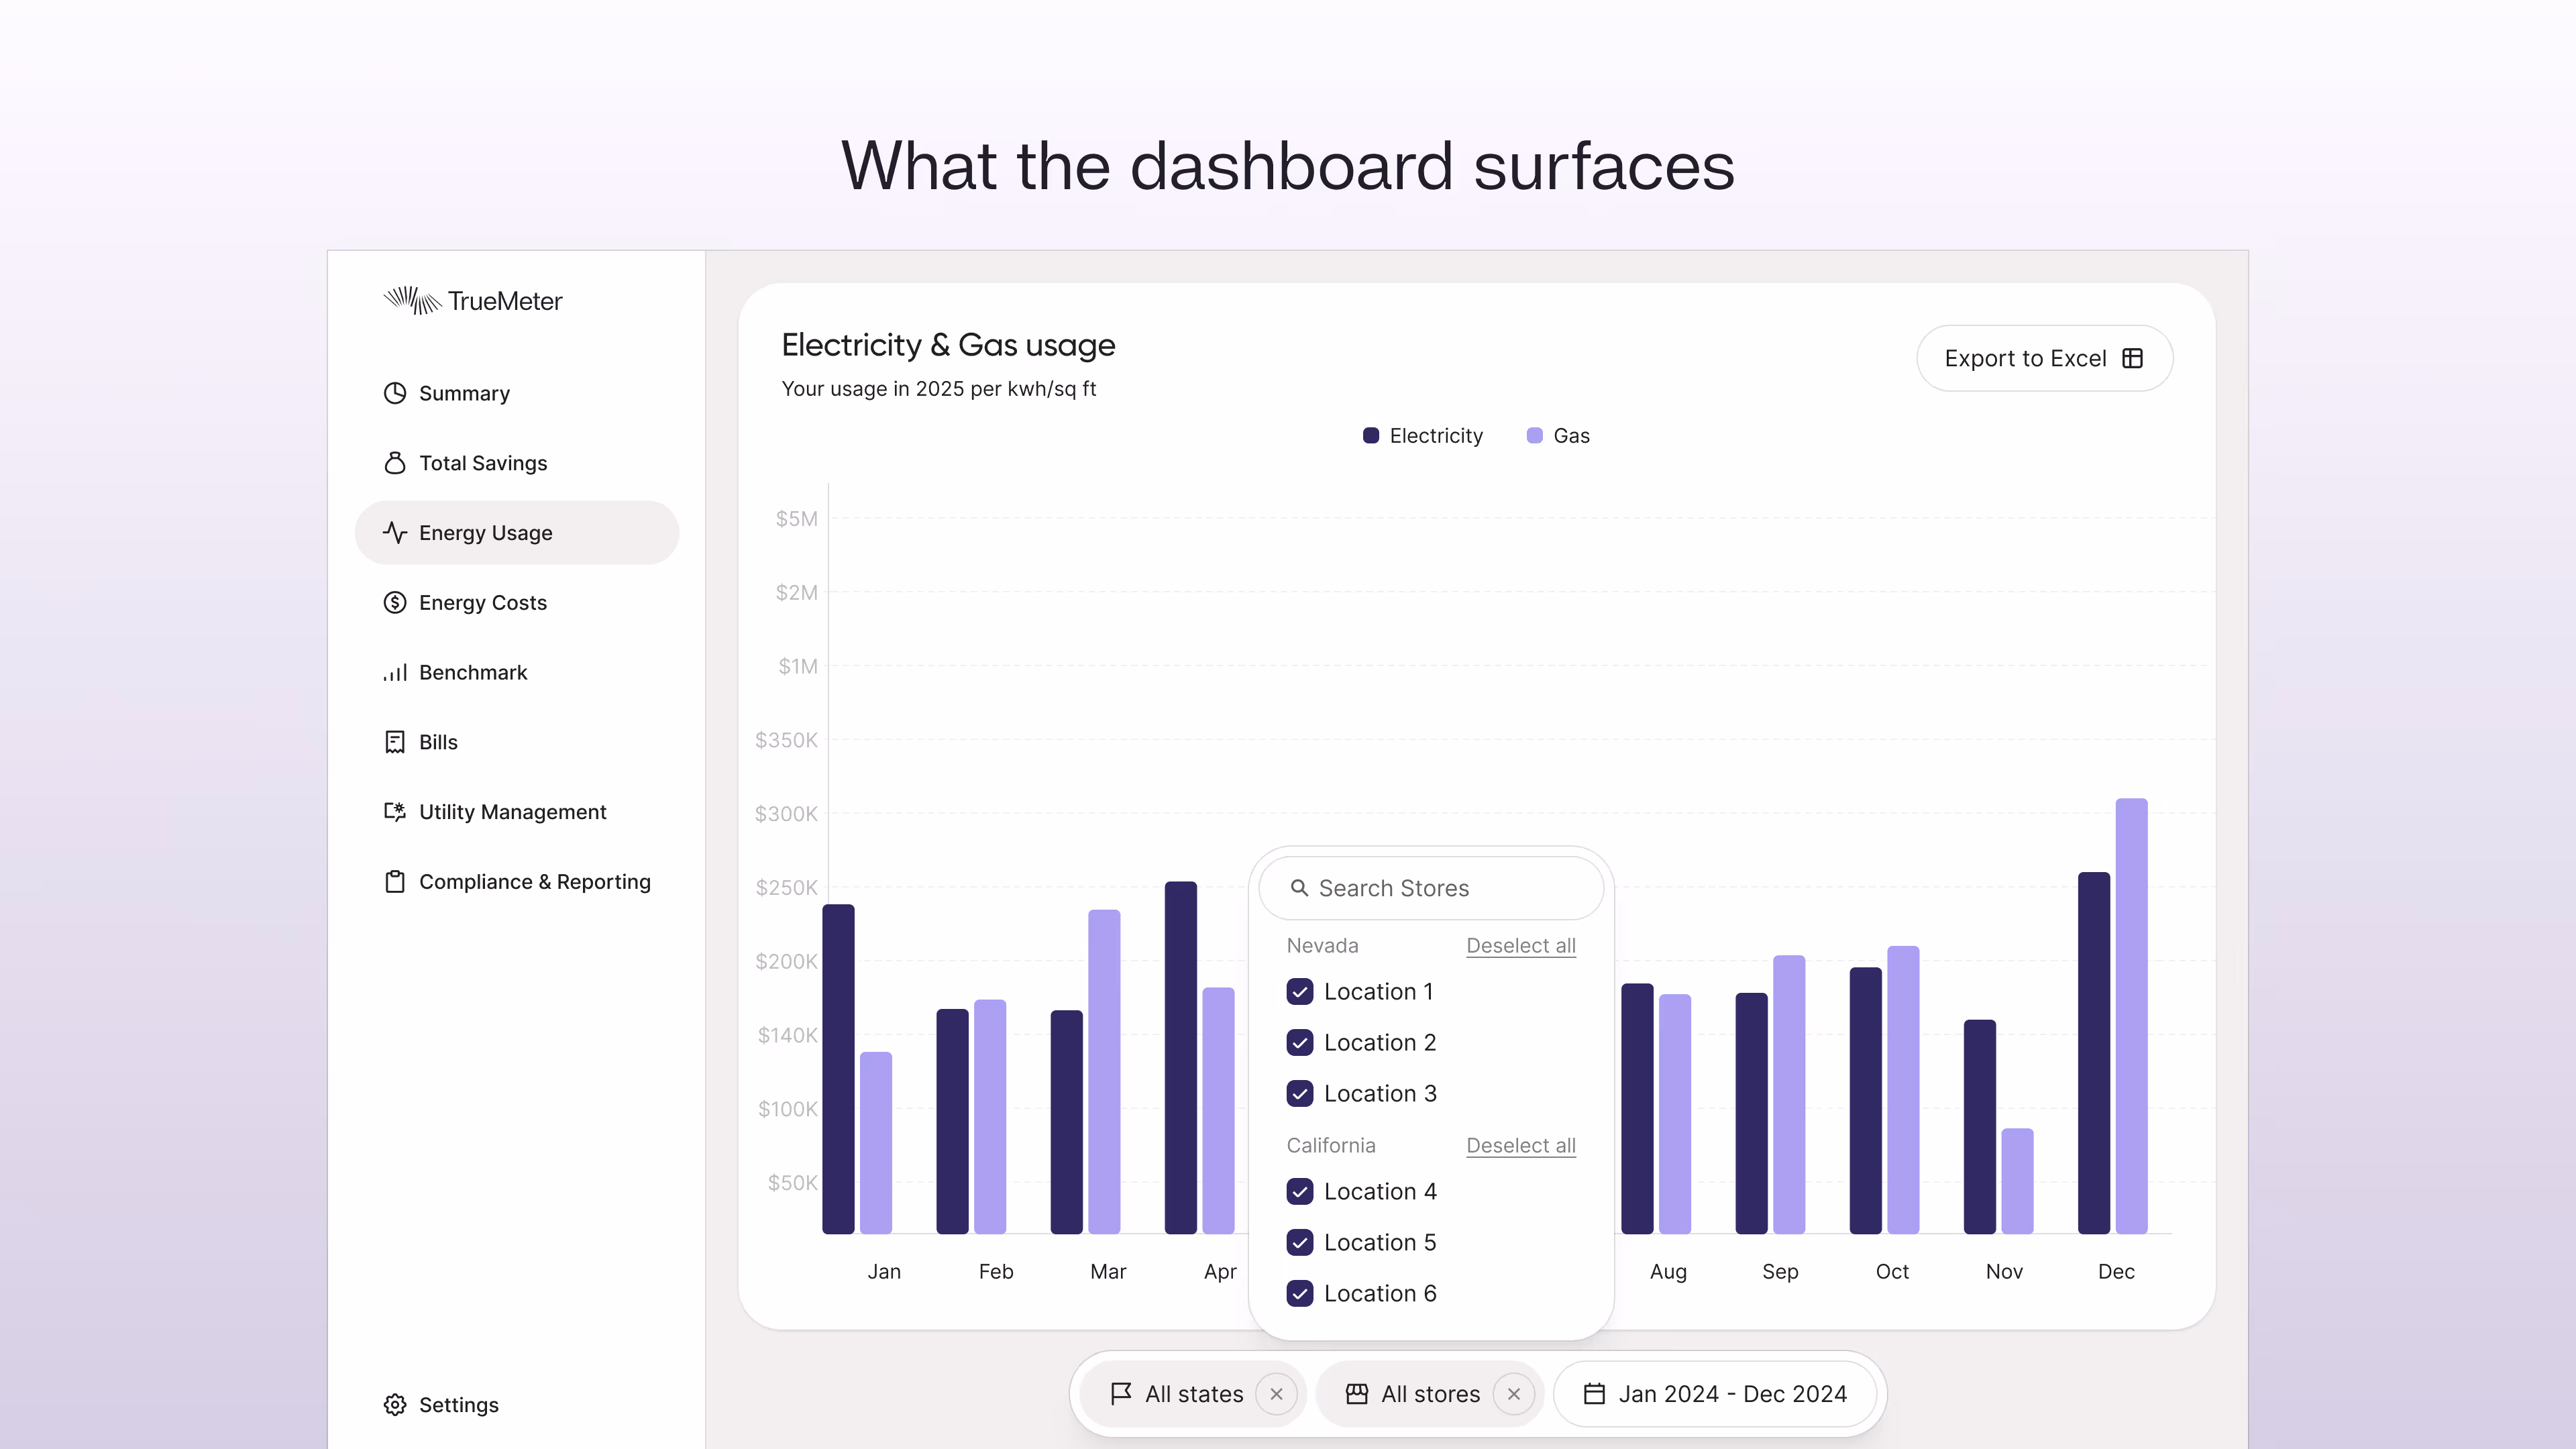Viewport: 2576px width, 1449px height.
Task: Click the Utility Management icon
Action: [395, 812]
